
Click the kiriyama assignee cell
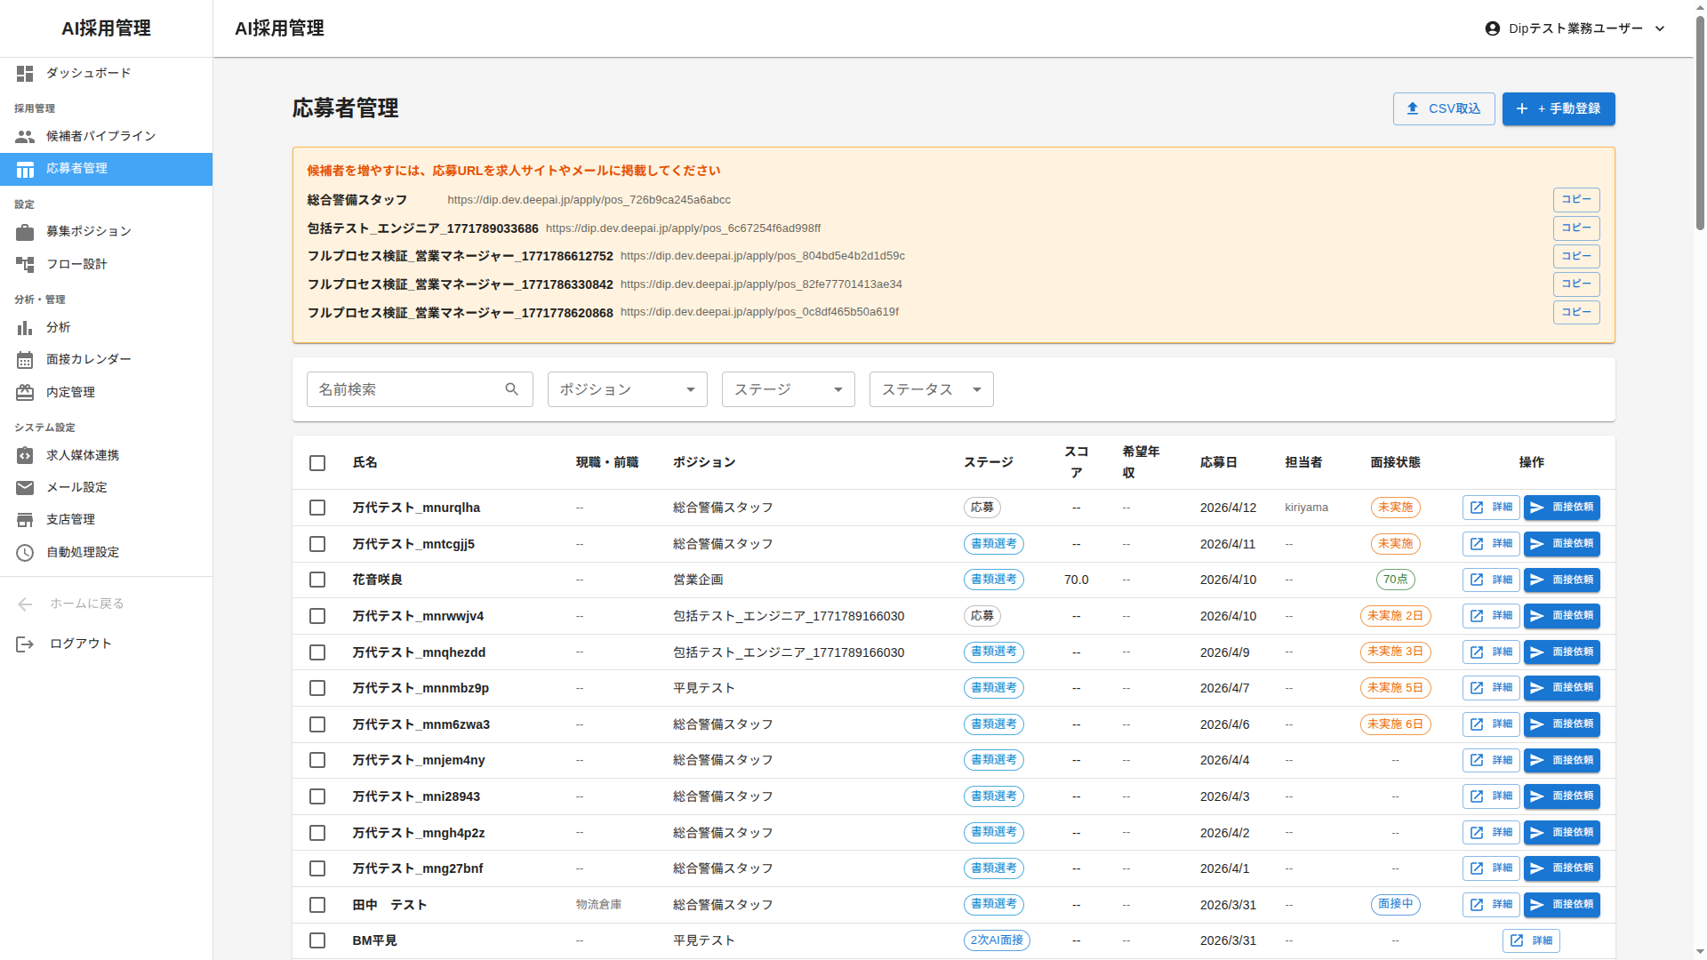[1306, 508]
